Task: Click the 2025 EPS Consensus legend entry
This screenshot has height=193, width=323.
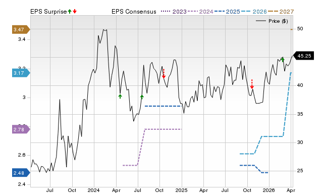Action: point(227,12)
